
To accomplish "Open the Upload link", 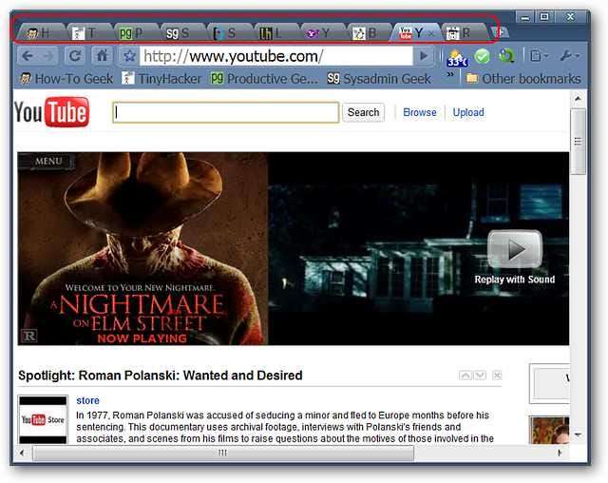I will (x=467, y=112).
